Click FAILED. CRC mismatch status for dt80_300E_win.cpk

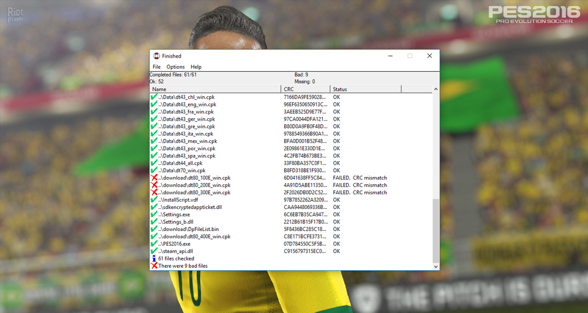(x=360, y=192)
